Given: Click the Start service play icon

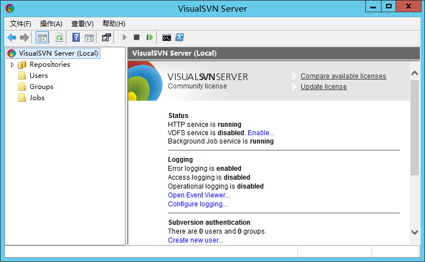Looking at the screenshot, I should pyautogui.click(x=124, y=37).
